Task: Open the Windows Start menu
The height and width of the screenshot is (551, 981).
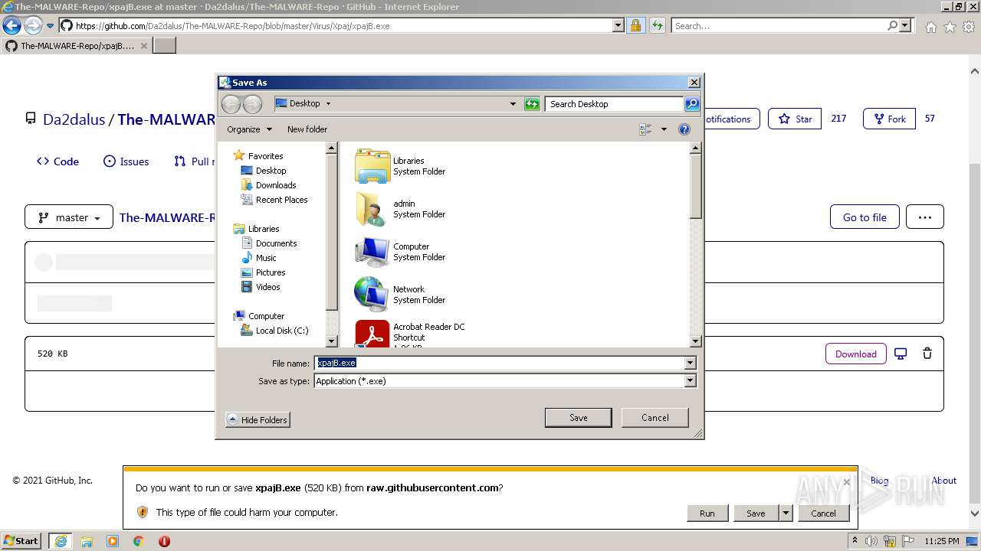Action: [21, 540]
